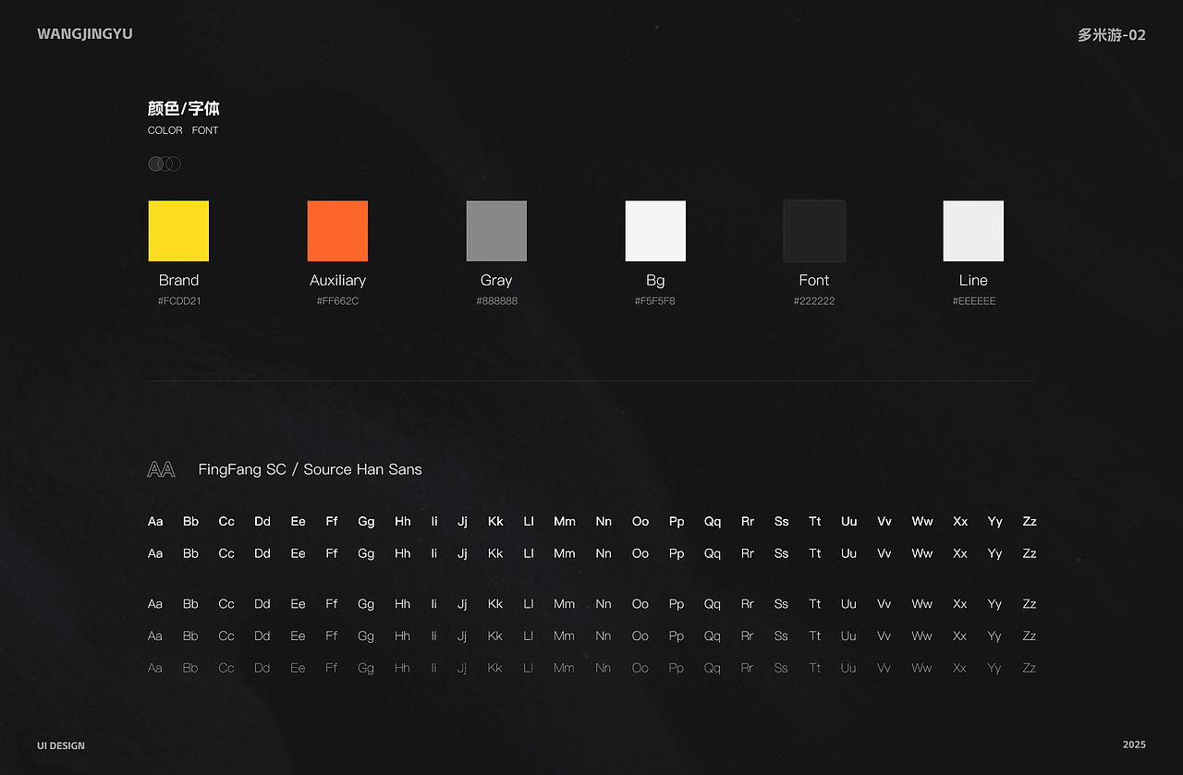Viewport: 1183px width, 775px height.
Task: Click the 颜色/字体 heading
Action: tap(184, 109)
